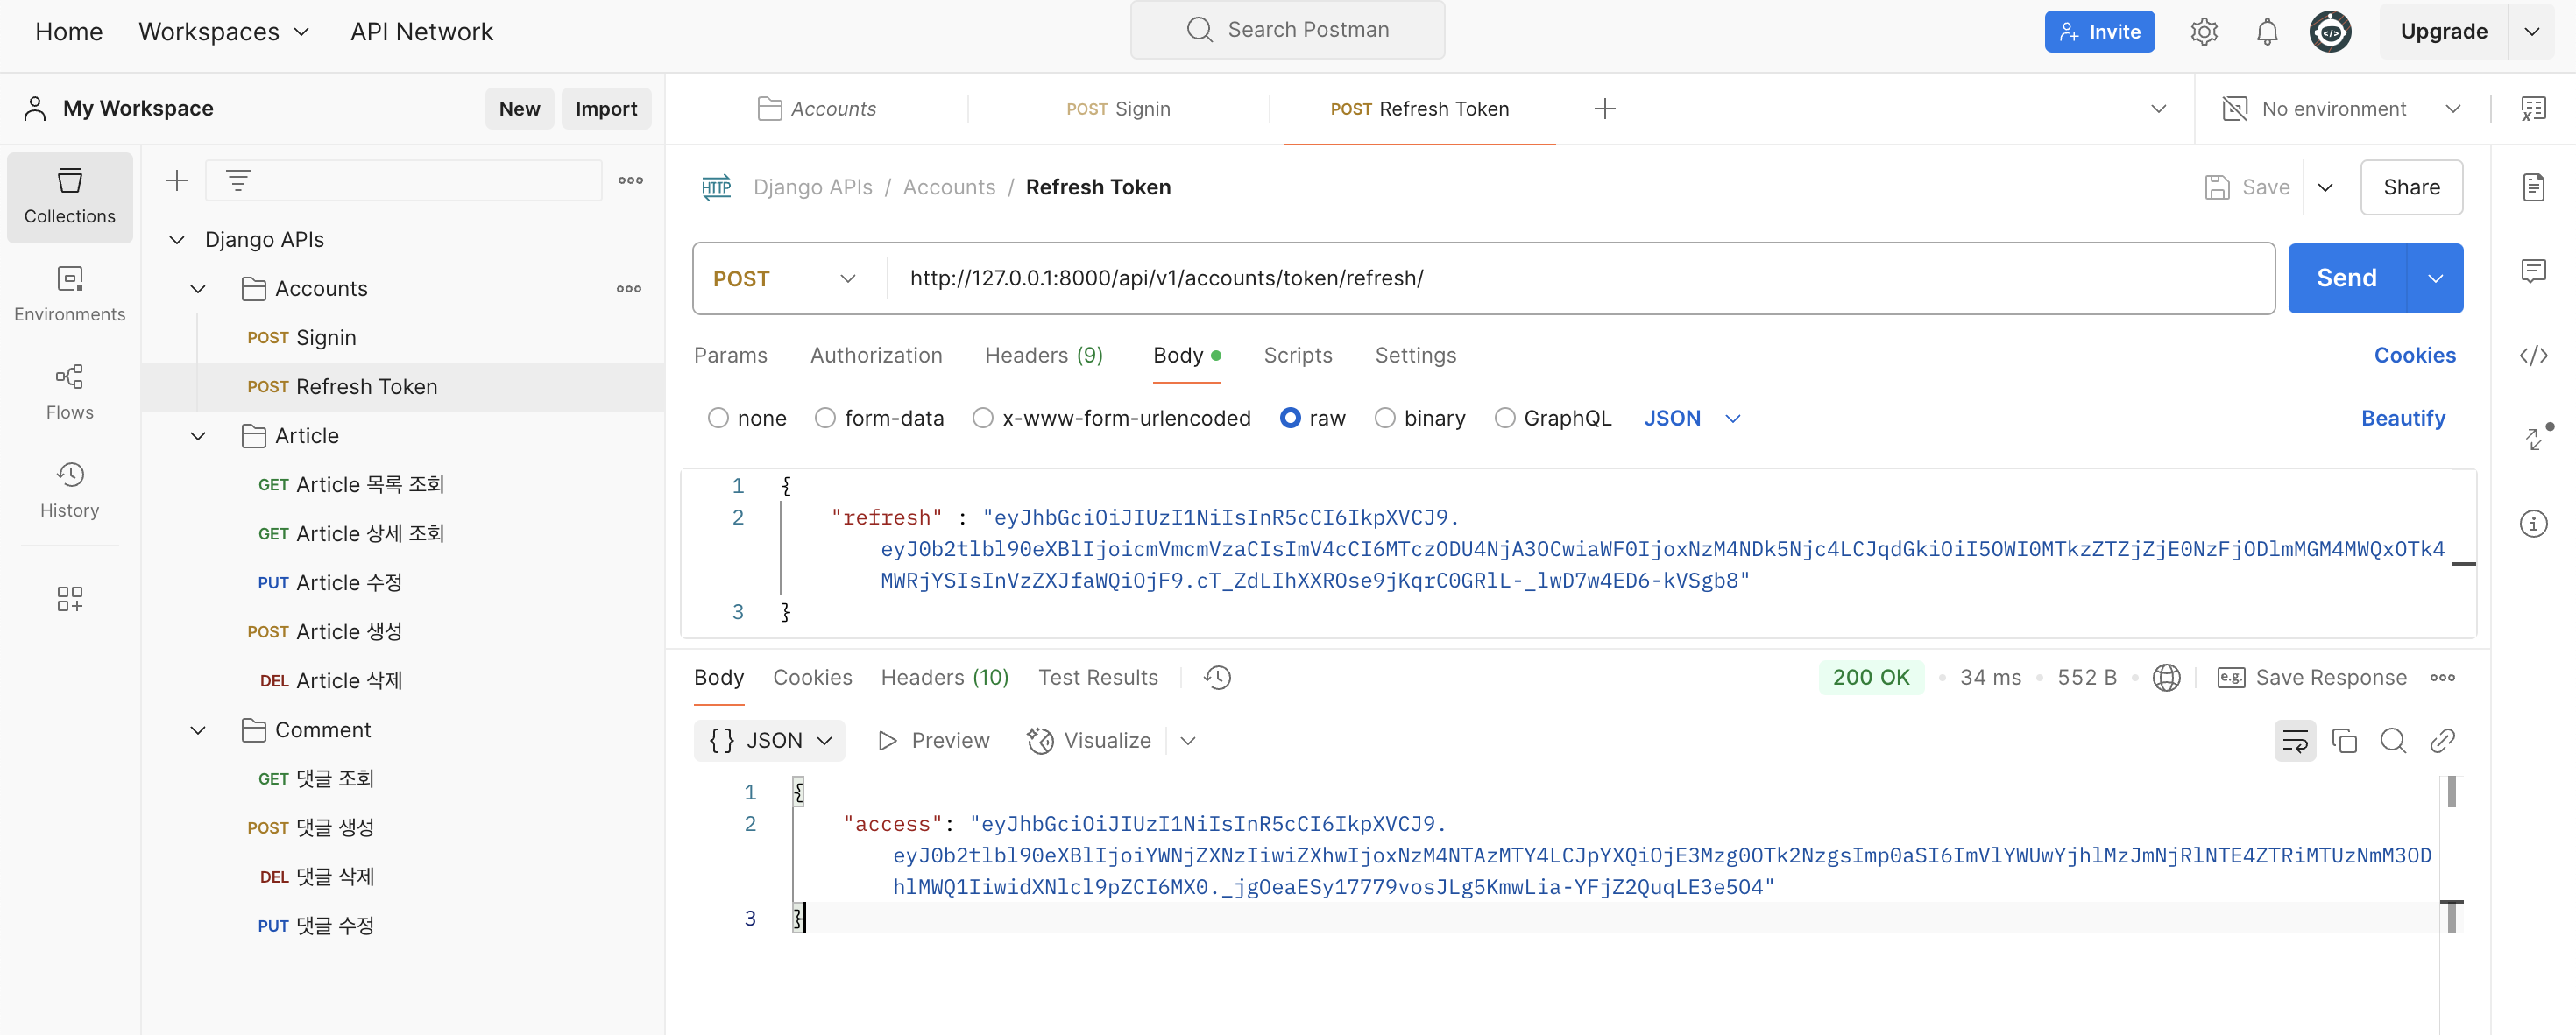Viewport: 2576px width, 1035px height.
Task: Click the Invite button
Action: 2099,31
